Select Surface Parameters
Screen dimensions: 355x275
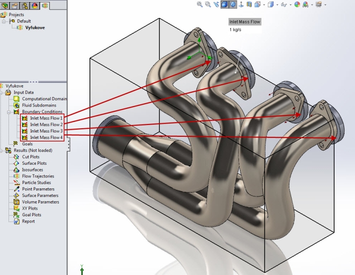tap(40, 195)
